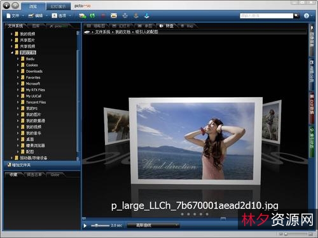This screenshot has height=238, width=318.
Task: Click the 增加文件夹 button
Action: point(19,165)
